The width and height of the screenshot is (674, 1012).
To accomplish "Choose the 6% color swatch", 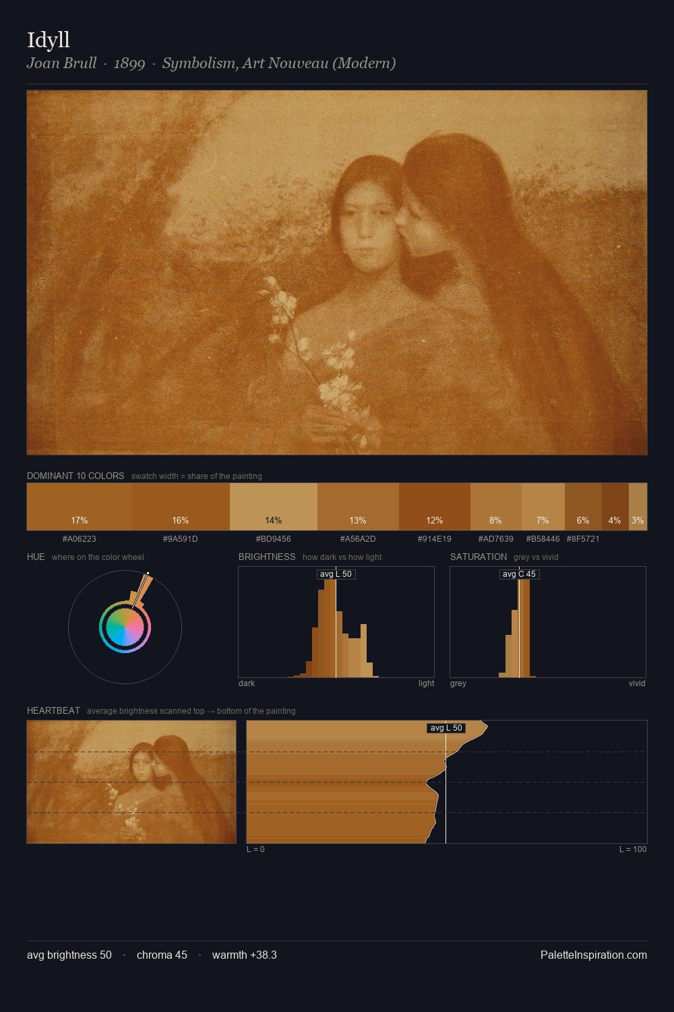I will point(583,507).
